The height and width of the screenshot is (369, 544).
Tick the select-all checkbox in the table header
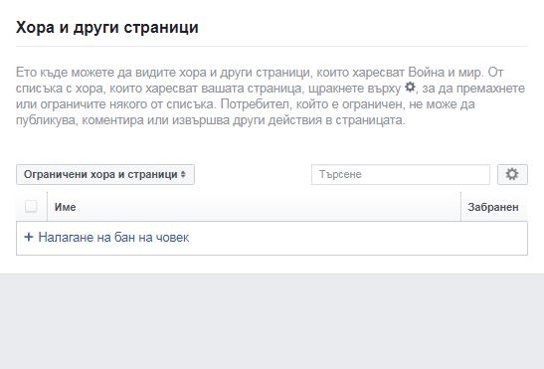click(31, 206)
